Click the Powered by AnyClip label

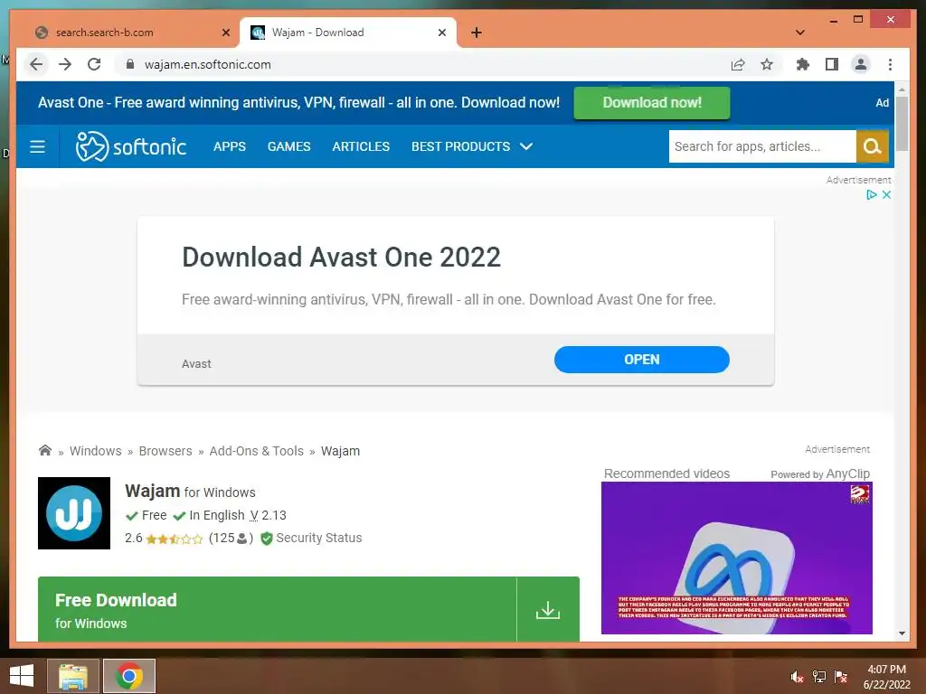pyautogui.click(x=820, y=474)
